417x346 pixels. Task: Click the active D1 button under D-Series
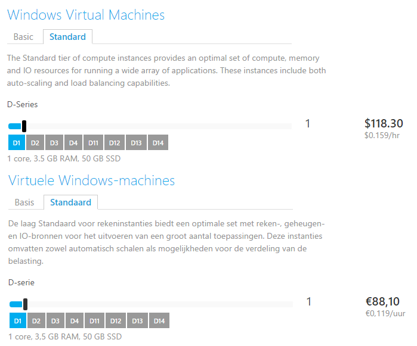click(17, 143)
